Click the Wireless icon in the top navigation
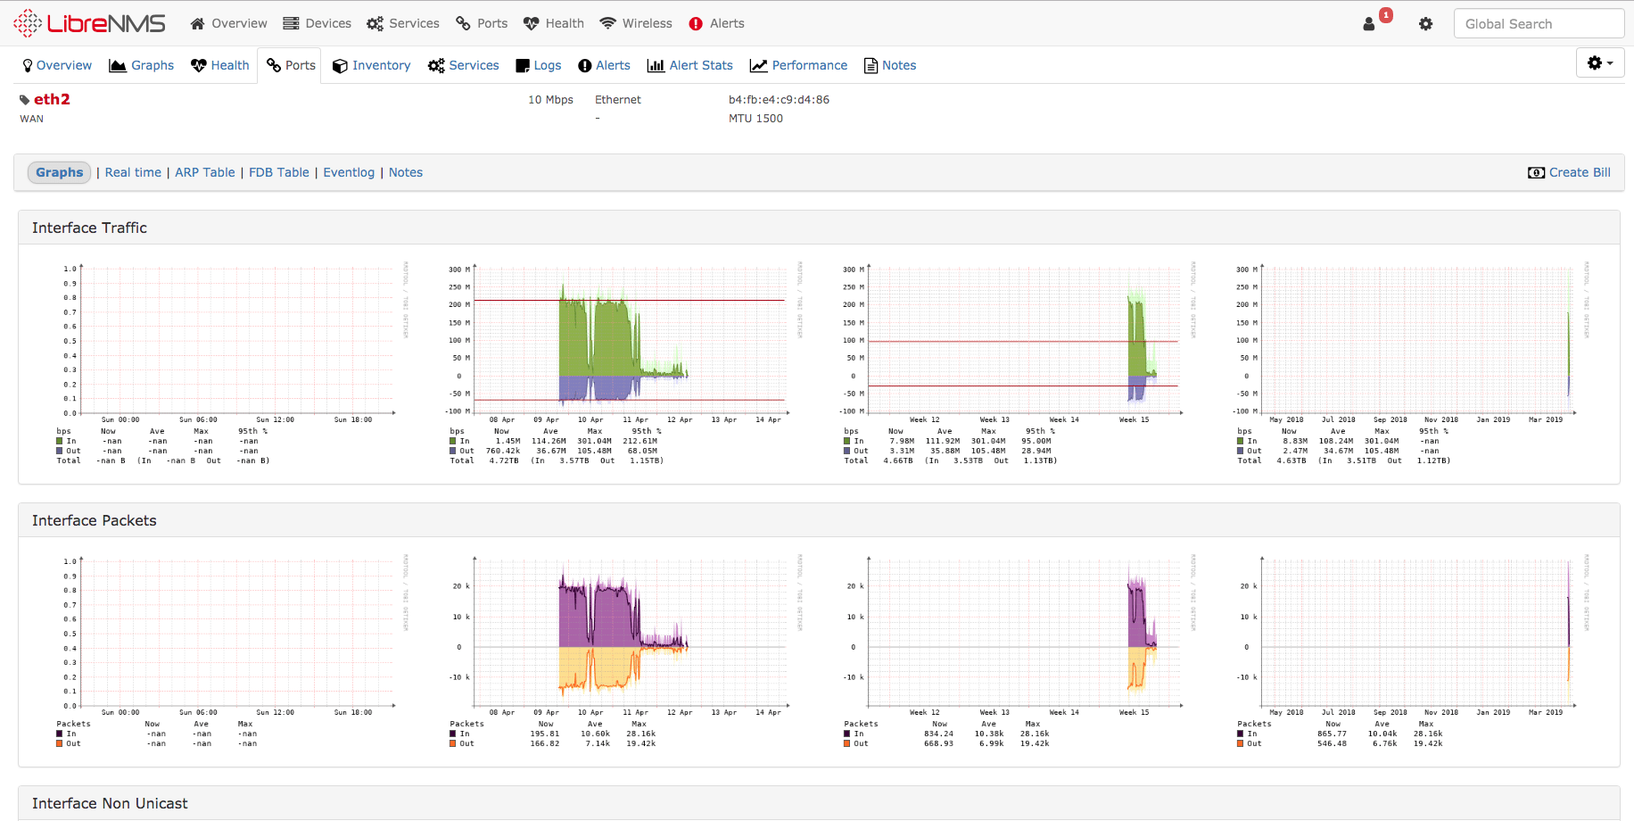 pyautogui.click(x=607, y=23)
